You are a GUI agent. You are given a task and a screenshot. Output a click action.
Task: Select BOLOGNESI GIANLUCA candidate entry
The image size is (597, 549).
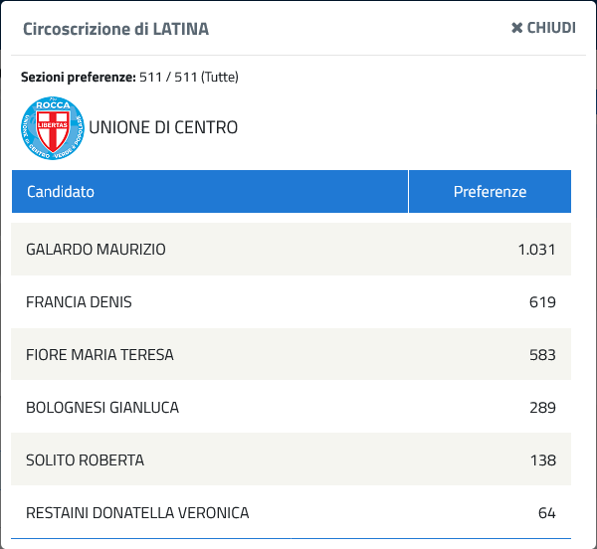tap(102, 408)
